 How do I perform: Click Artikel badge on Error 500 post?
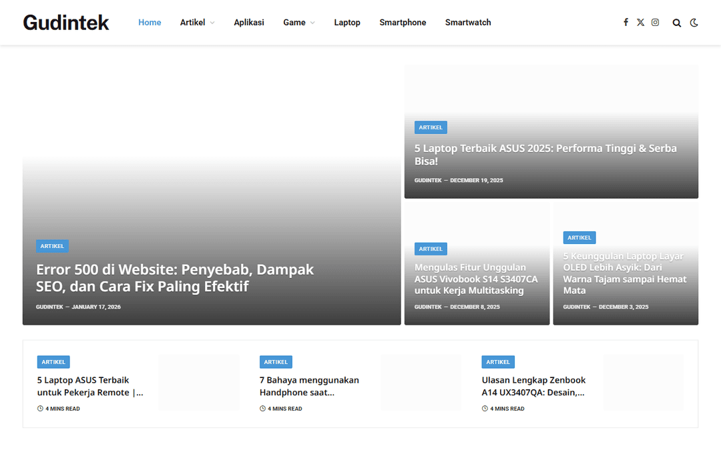[53, 246]
